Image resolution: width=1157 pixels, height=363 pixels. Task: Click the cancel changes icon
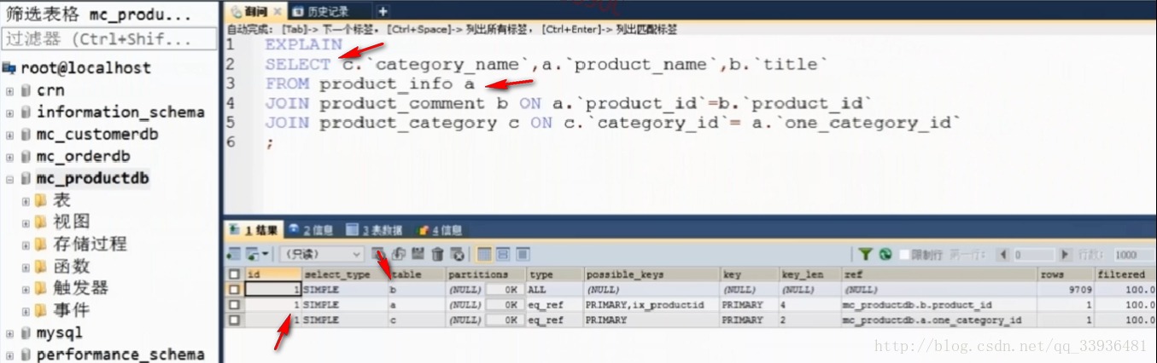(458, 254)
